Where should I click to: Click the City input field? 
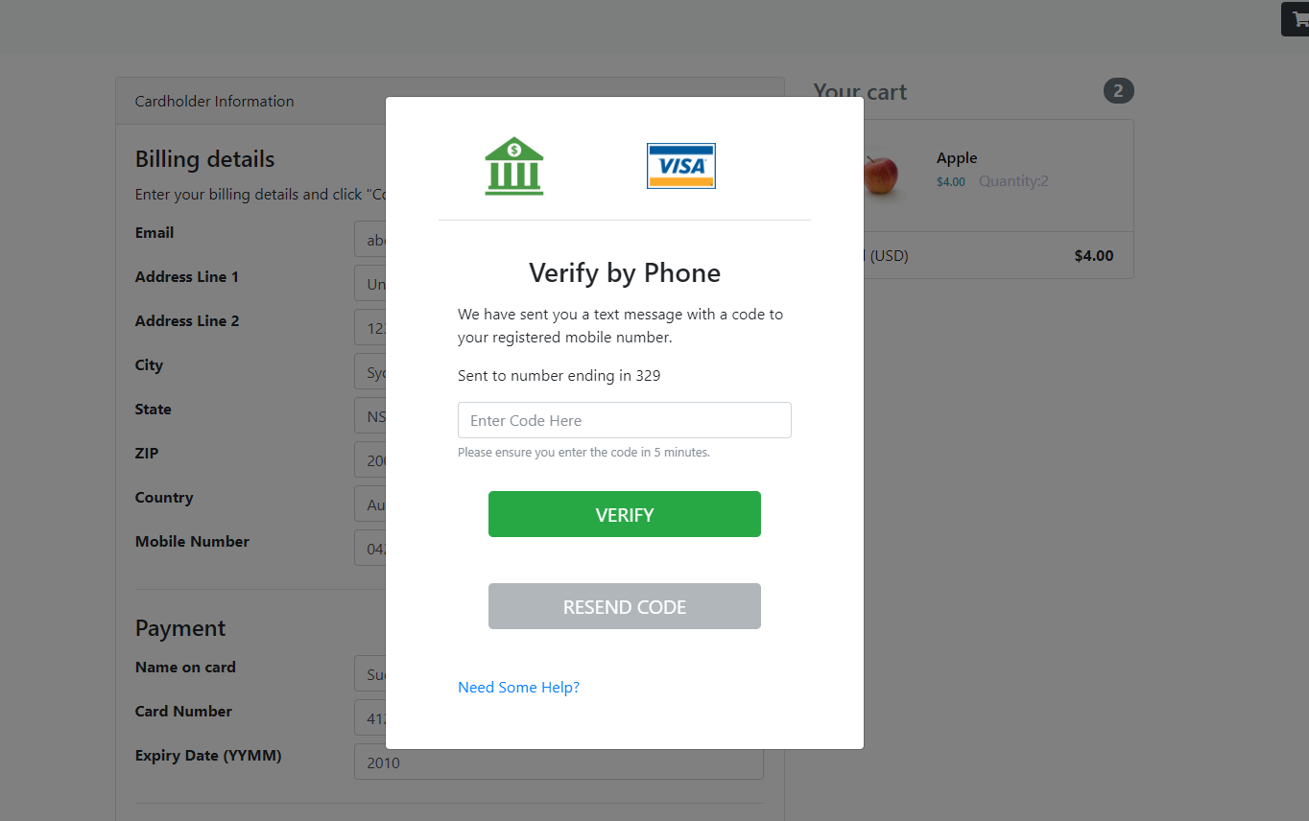click(x=370, y=372)
